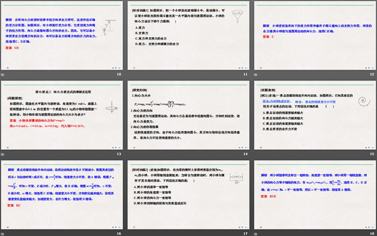
Task: Select slide 12 thumbnail with answer C
Action: tap(315, 36)
